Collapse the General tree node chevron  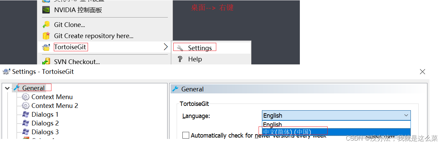pyautogui.click(x=7, y=88)
